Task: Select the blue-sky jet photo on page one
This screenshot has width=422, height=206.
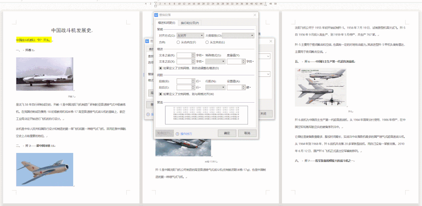Action: 45,169
